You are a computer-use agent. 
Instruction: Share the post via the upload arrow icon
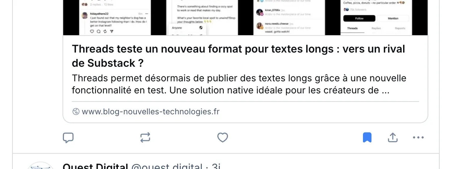[x=392, y=138]
